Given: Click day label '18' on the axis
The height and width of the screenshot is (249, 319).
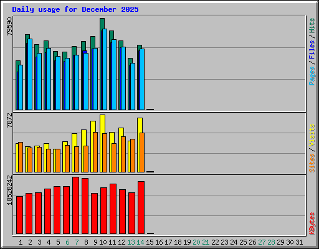Looking at the screenshot, I should (178, 242).
